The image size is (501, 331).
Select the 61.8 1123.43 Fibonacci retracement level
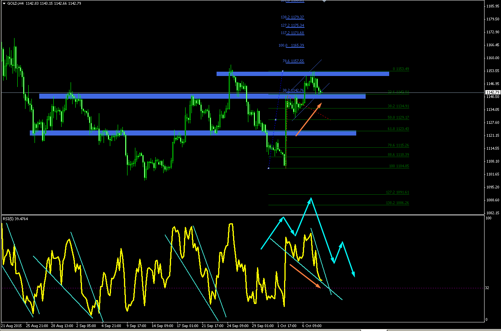coord(398,129)
